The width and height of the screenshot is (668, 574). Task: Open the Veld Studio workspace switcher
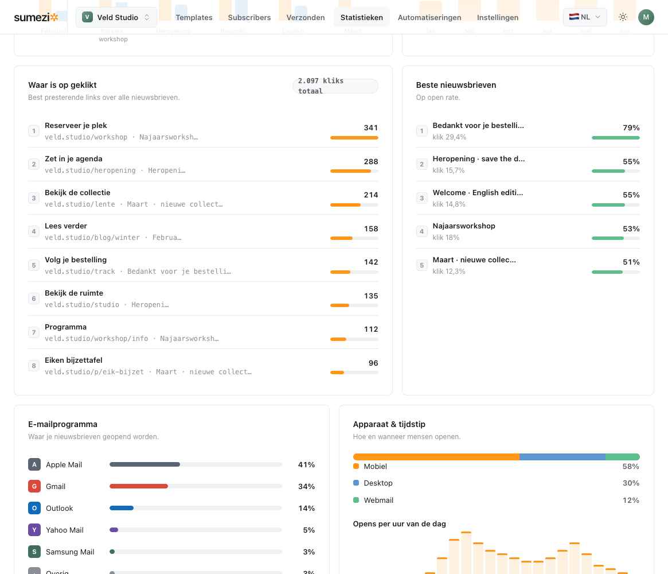[x=116, y=17]
